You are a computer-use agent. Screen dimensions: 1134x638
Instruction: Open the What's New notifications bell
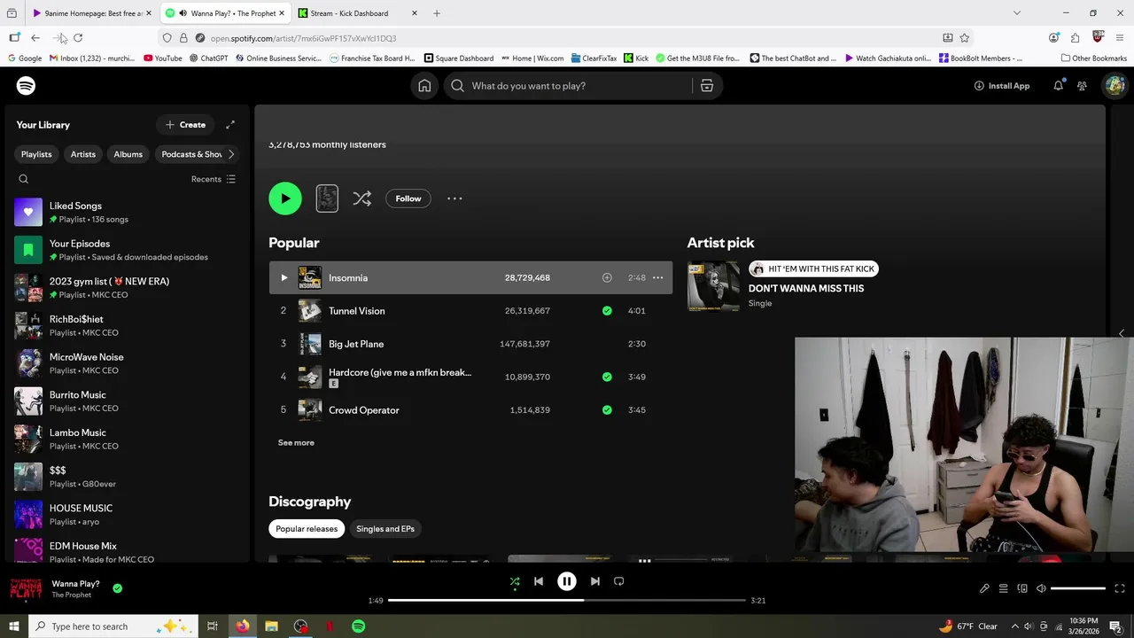(1058, 86)
